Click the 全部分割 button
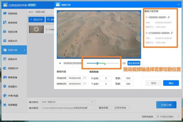Viewport: 183px width, 122px height. (x=166, y=105)
